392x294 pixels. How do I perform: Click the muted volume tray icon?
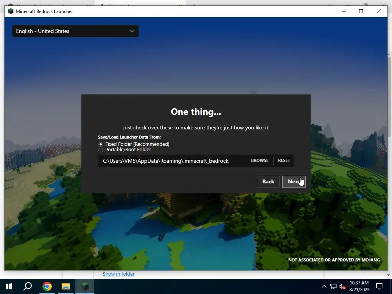343,286
